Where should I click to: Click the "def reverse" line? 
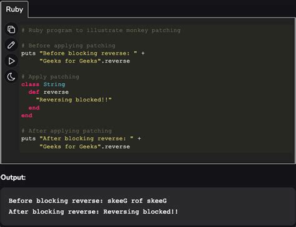pyautogui.click(x=49, y=92)
